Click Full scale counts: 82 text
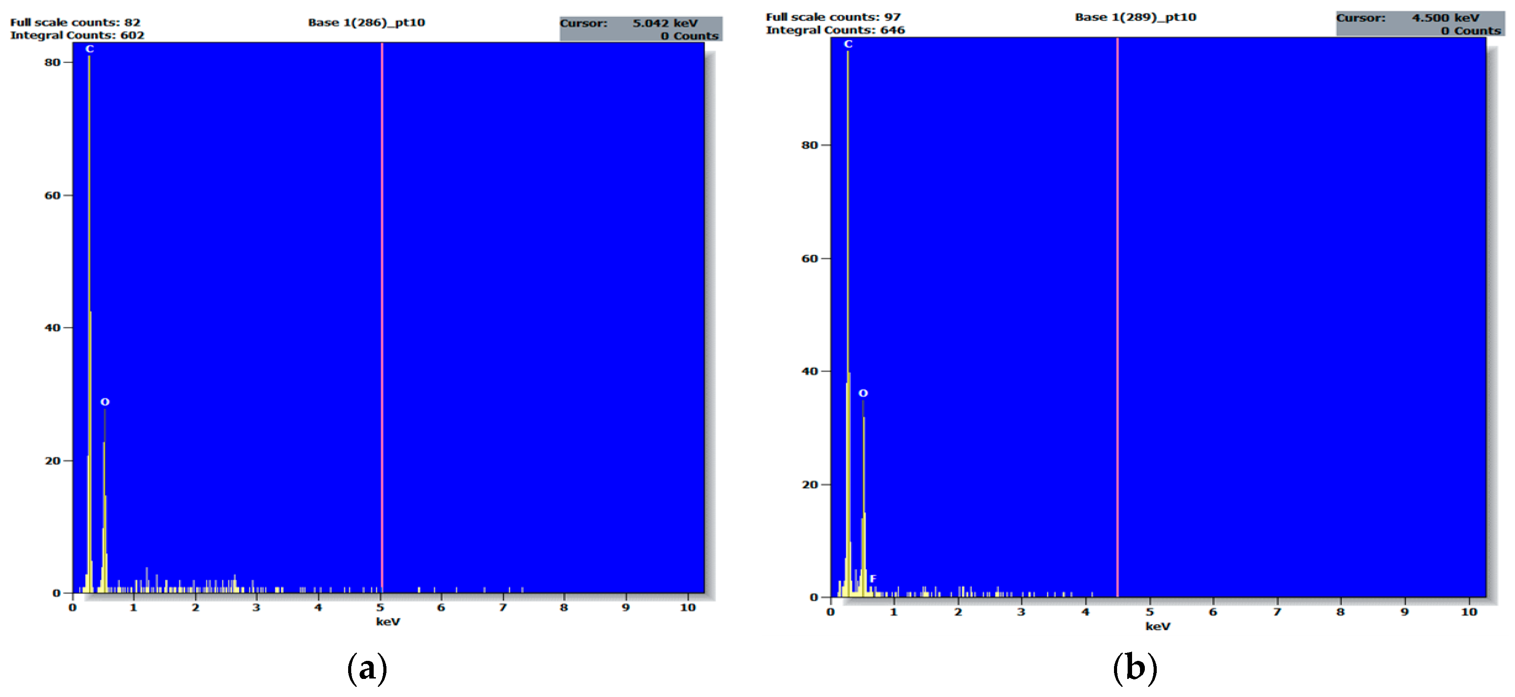This screenshot has width=1515, height=697. [74, 22]
